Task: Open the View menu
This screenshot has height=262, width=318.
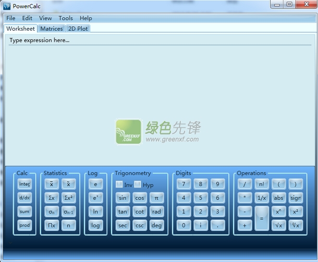Action: tap(45, 18)
